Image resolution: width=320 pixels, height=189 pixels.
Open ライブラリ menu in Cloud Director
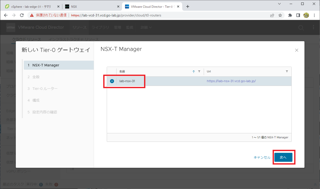tap(100, 27)
